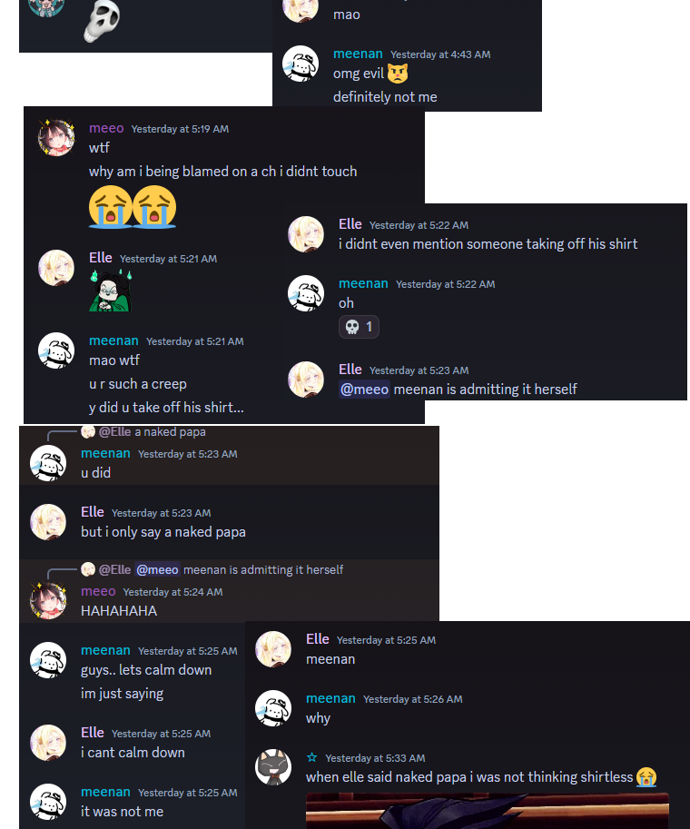Click the star username above the shirtless message
This screenshot has height=829, width=690.
point(312,757)
